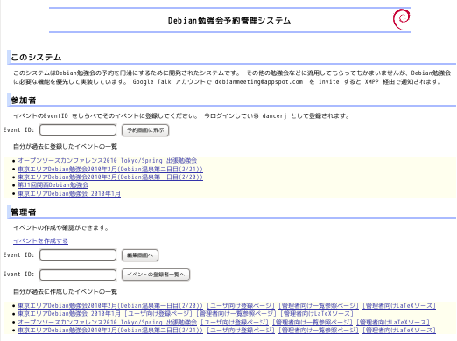This screenshot has height=341, width=457.
Task: Open 管理者向け一覧参照ページ for Debian温泉第二日目(2/21)
Action: tap(319, 330)
